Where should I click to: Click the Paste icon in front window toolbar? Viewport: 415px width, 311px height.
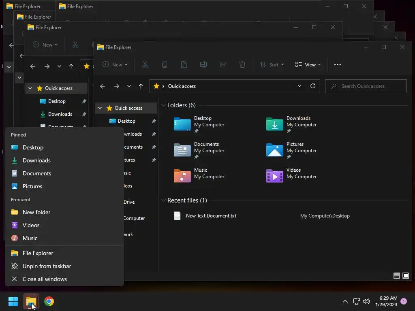pos(184,64)
